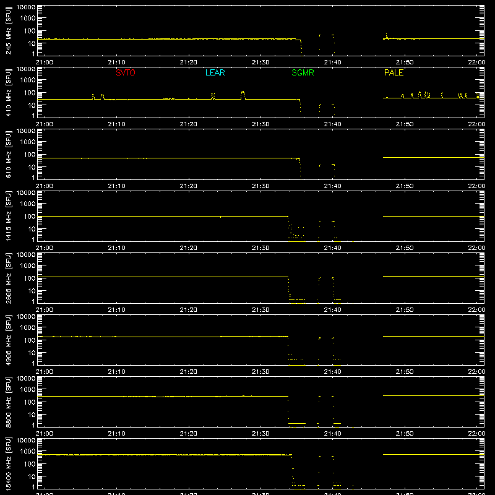
Task: Select the 15400 MHz [SFU] axis title
Action: (x=8, y=463)
